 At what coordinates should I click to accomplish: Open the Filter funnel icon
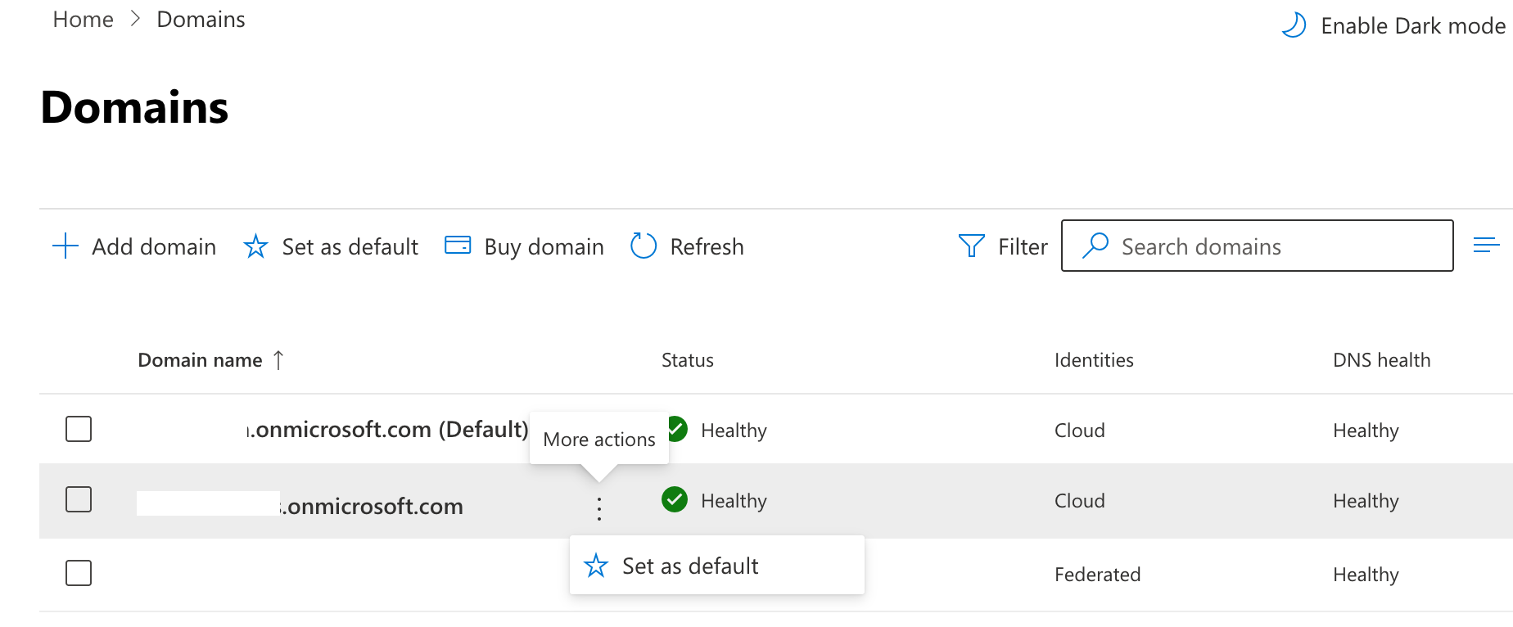971,246
